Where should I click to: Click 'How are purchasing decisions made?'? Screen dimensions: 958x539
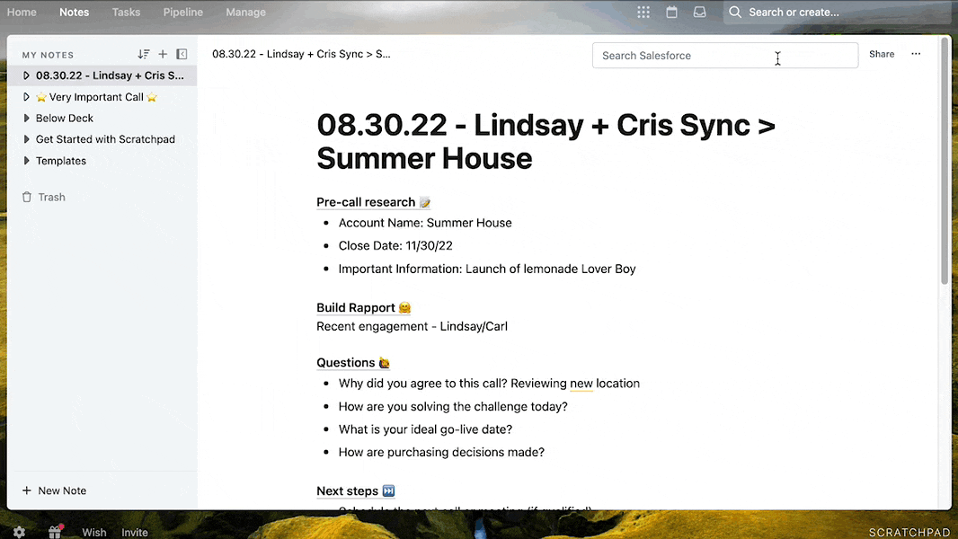pyautogui.click(x=441, y=453)
